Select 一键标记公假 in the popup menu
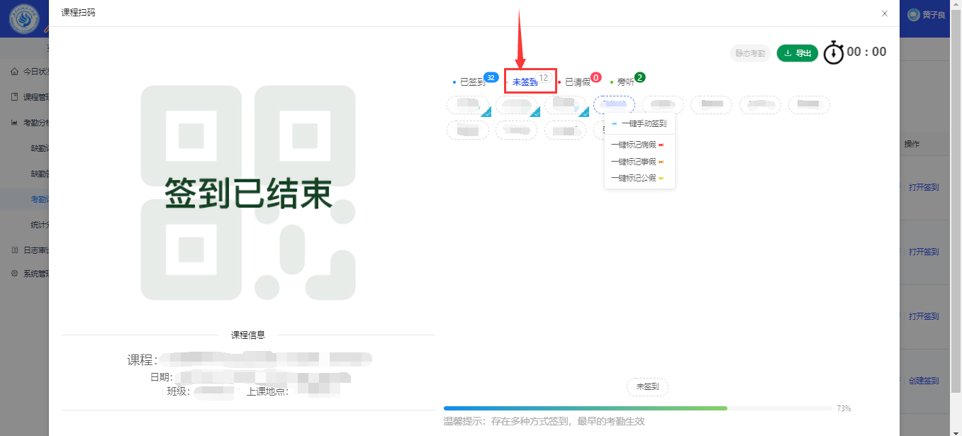The width and height of the screenshot is (962, 436). [639, 178]
